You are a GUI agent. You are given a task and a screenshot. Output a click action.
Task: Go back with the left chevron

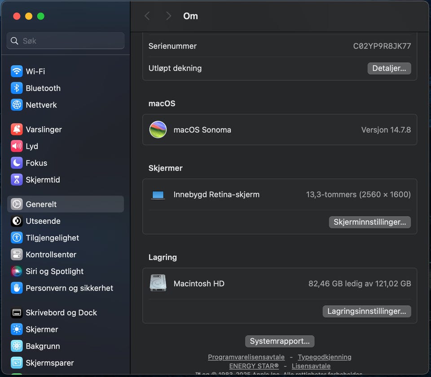147,16
